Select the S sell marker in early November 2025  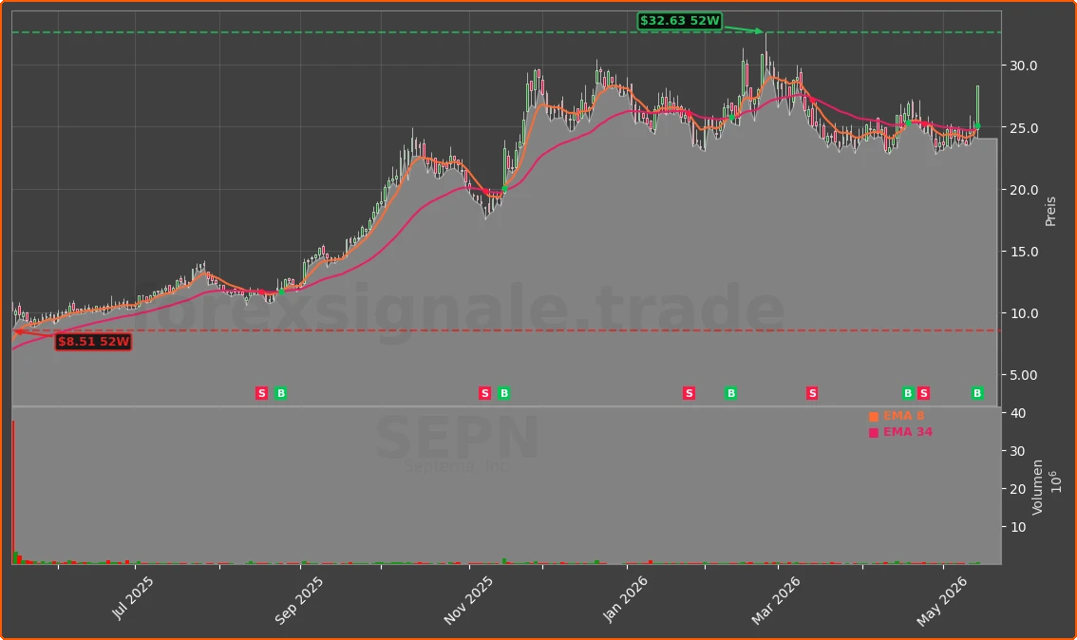click(485, 393)
